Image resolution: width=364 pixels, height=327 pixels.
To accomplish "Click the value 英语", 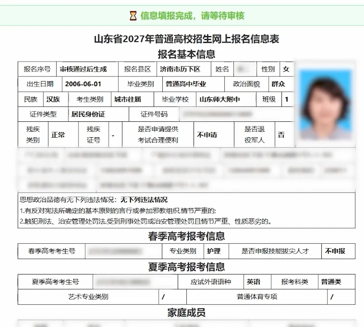I will coord(253,282).
